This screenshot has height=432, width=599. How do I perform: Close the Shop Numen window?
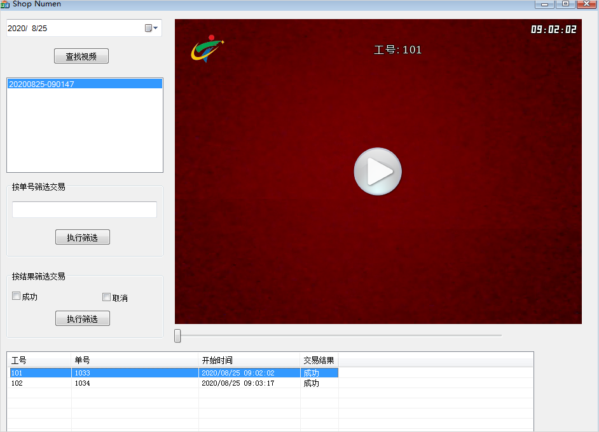point(587,4)
